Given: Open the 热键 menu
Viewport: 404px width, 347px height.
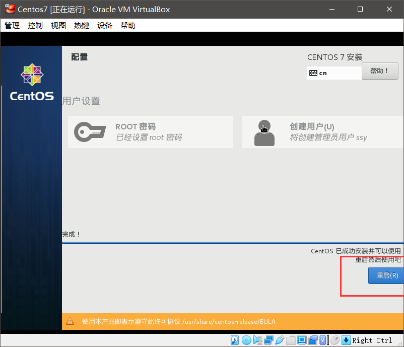Looking at the screenshot, I should click(x=82, y=25).
